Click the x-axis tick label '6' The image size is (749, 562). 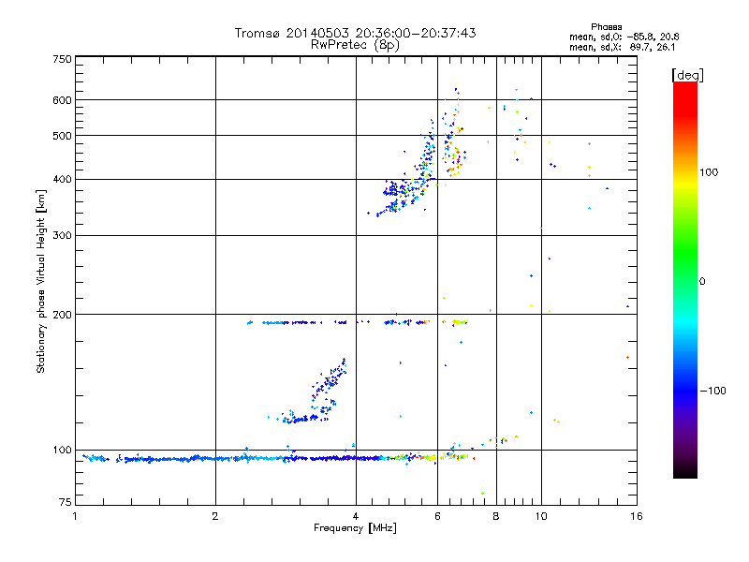pyautogui.click(x=437, y=516)
